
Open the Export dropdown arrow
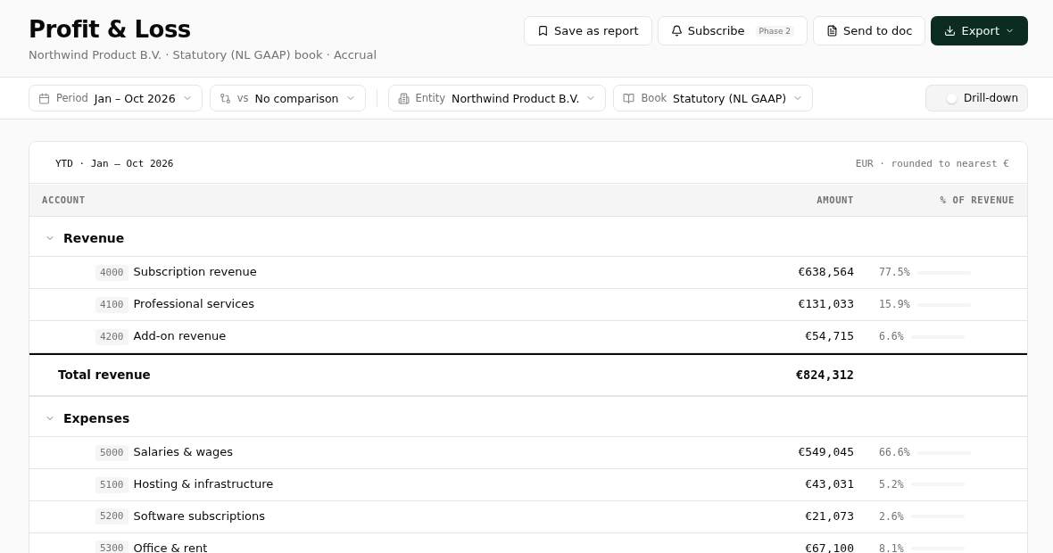tap(1010, 31)
